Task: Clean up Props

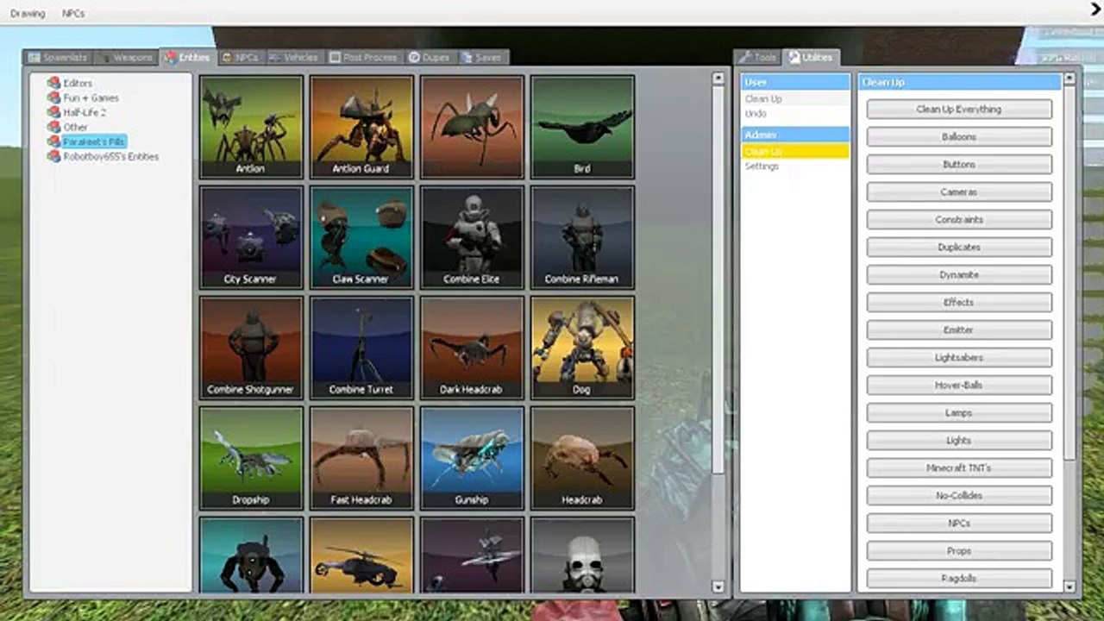Action: (959, 551)
